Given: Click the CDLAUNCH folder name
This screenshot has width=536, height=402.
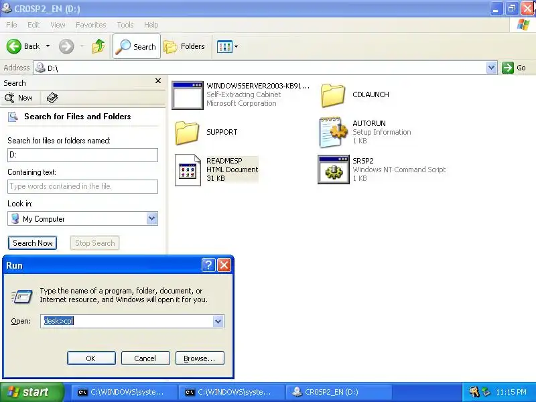Looking at the screenshot, I should 371,94.
